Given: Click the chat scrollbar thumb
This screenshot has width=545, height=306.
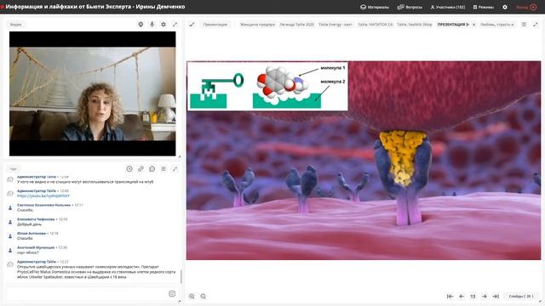Looking at the screenshot, I should pos(181,277).
